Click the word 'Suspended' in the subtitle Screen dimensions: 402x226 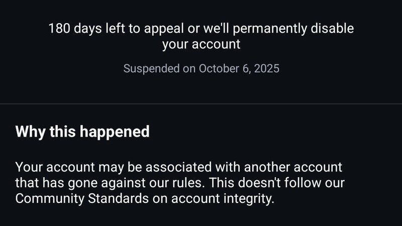coord(152,68)
